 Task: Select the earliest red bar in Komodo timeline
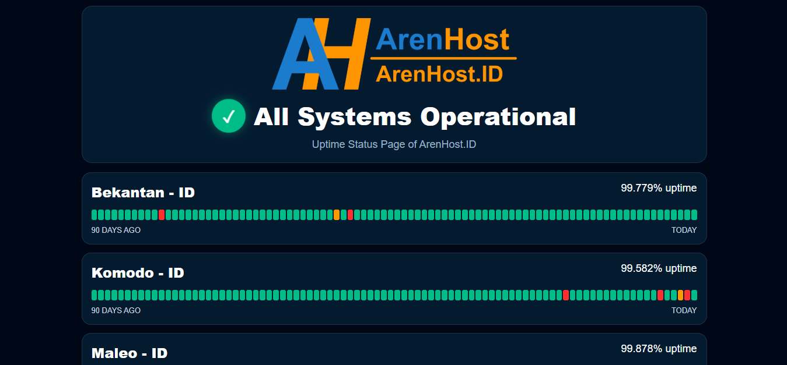(566, 295)
